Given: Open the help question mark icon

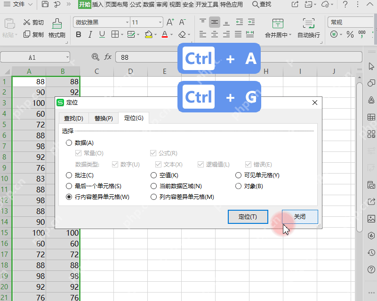Looking at the screenshot, I should (x=345, y=4).
